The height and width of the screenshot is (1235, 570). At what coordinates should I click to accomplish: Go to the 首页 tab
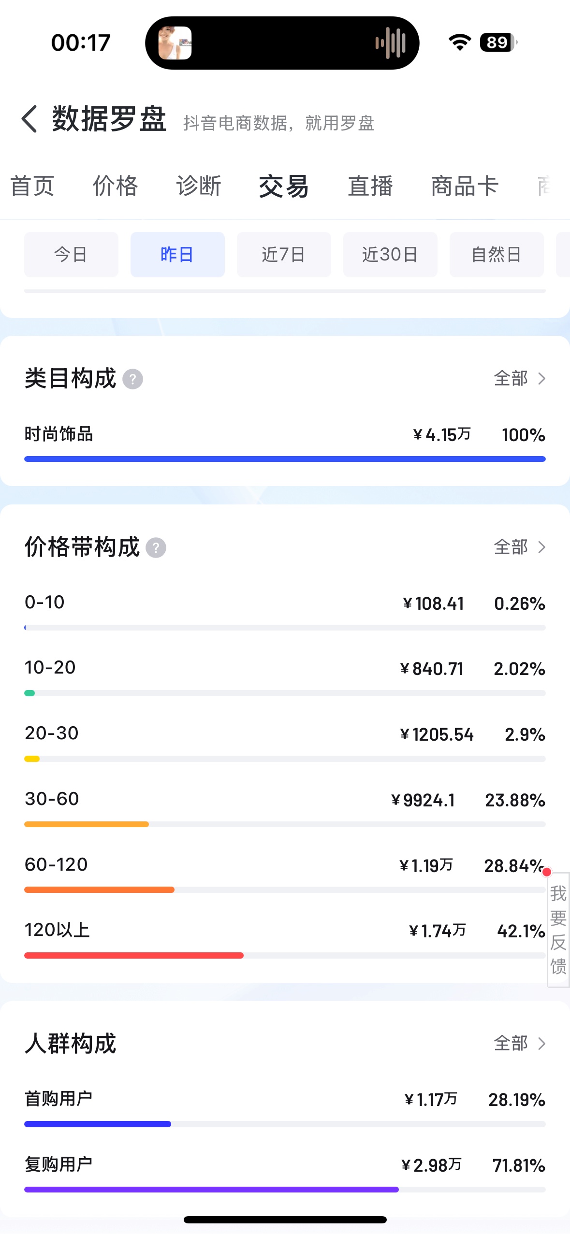(32, 186)
